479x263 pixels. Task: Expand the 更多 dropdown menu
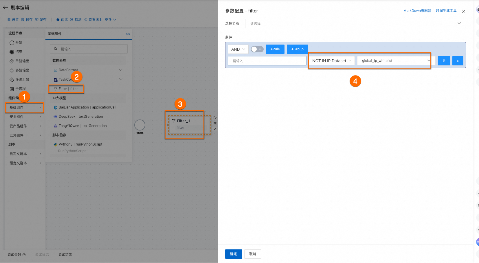coord(111,20)
